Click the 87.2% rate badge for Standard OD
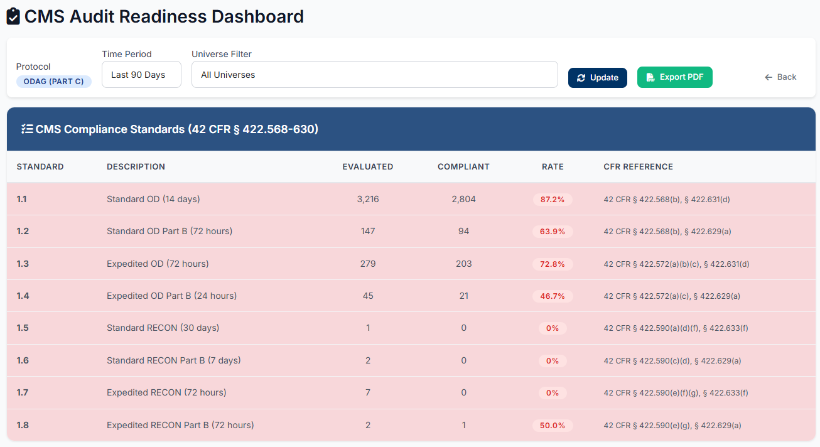The height and width of the screenshot is (447, 820). click(x=553, y=199)
